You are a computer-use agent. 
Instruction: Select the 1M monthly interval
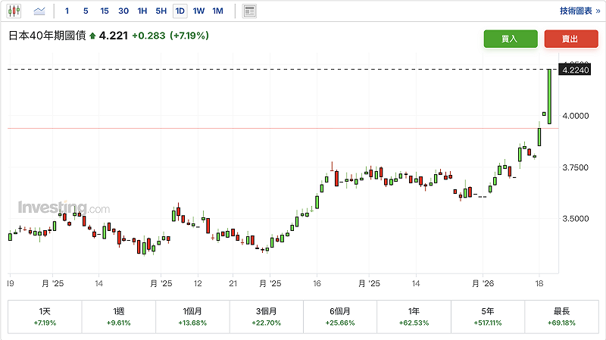point(217,11)
